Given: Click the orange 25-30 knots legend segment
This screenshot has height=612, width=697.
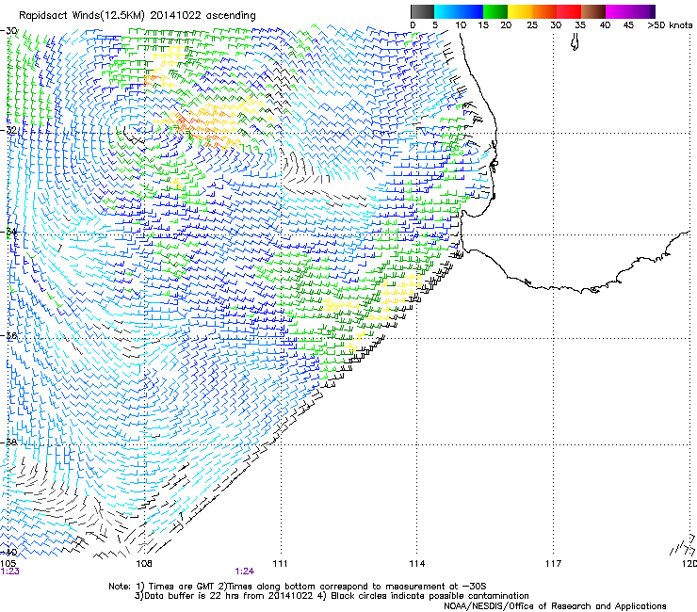Looking at the screenshot, I should click(544, 11).
